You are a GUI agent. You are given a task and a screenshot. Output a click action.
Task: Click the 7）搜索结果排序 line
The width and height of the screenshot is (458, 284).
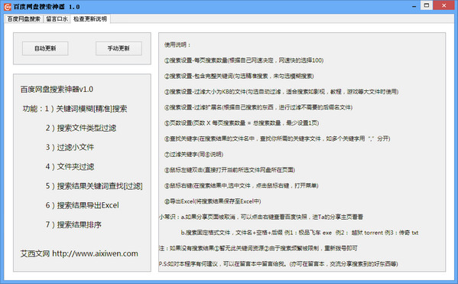pos(73,224)
